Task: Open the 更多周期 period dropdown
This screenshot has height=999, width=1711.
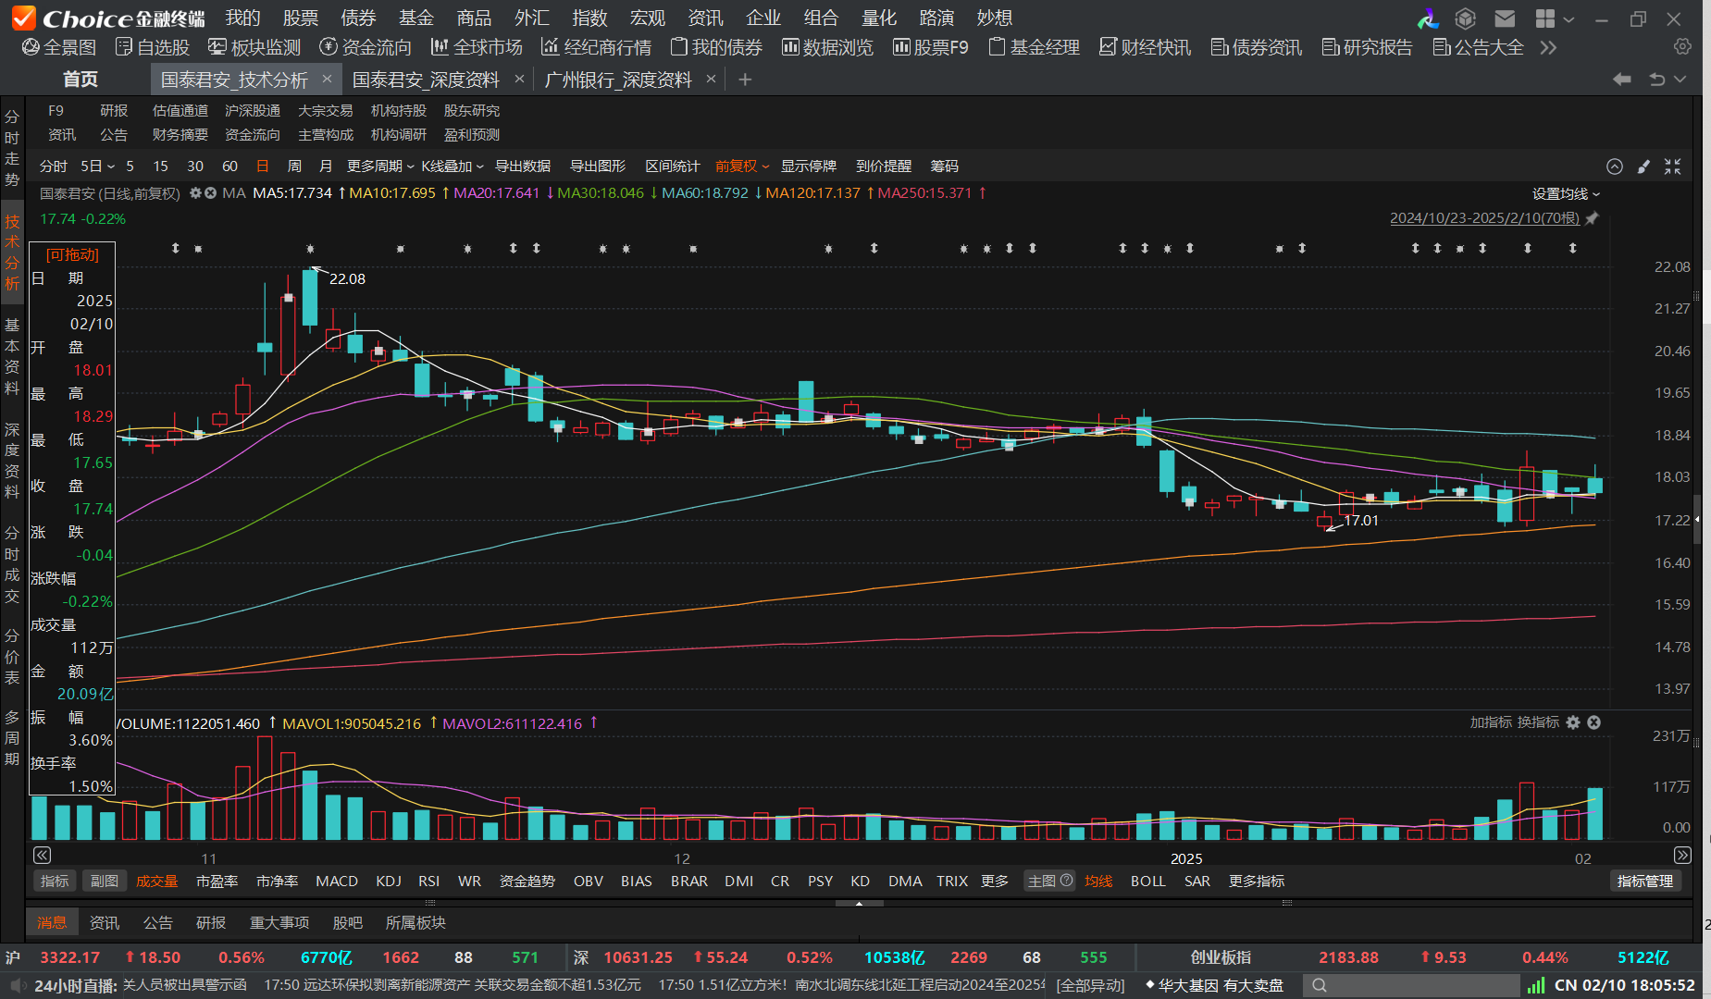Action: pyautogui.click(x=379, y=166)
